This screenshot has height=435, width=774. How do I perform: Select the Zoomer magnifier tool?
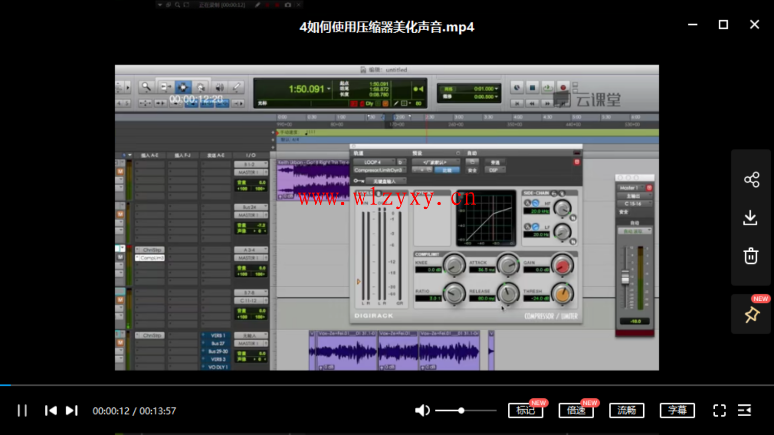point(146,87)
